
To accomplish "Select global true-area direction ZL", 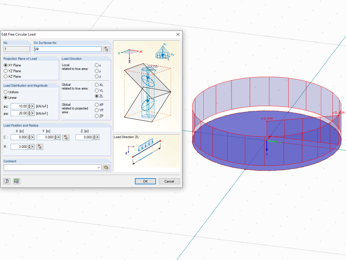I will click(x=99, y=96).
